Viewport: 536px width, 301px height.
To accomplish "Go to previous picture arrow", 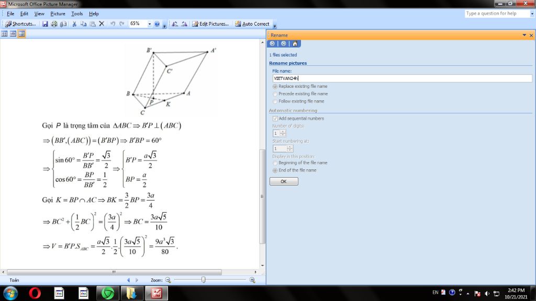I will (x=129, y=280).
